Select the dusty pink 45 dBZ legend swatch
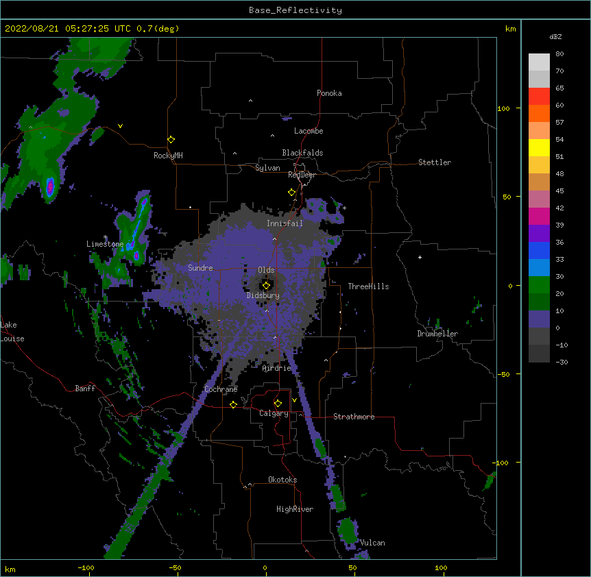 [x=539, y=199]
